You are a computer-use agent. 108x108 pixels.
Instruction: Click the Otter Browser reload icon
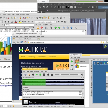tap(22, 42)
